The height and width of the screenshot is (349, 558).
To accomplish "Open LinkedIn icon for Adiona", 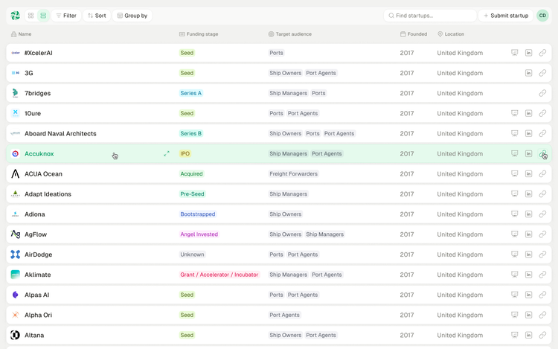I will pyautogui.click(x=528, y=214).
